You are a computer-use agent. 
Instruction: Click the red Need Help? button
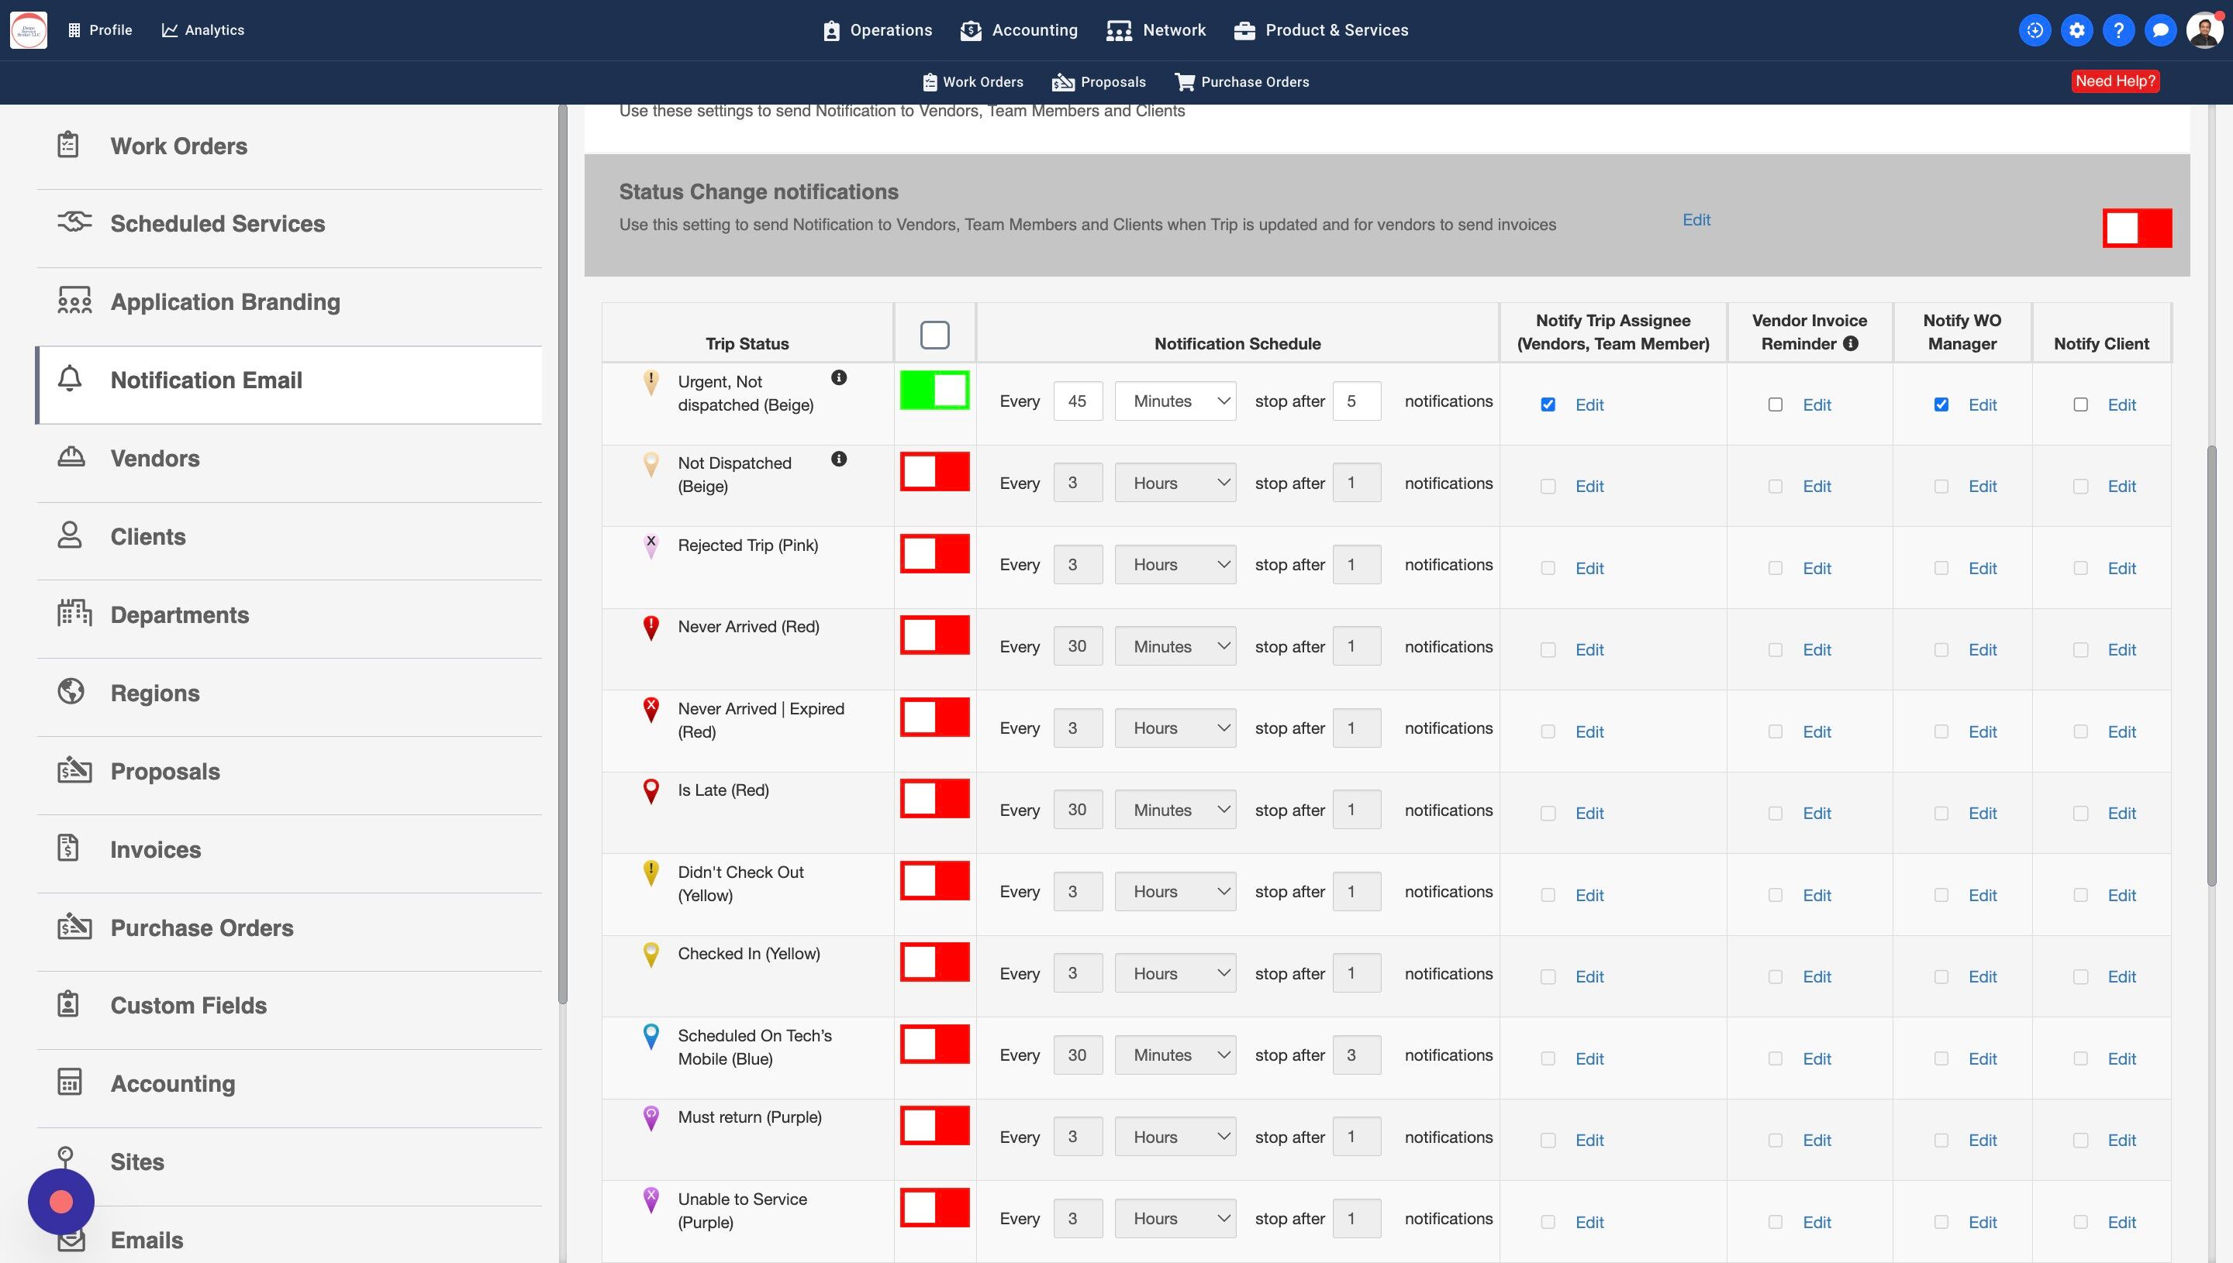pyautogui.click(x=2115, y=81)
